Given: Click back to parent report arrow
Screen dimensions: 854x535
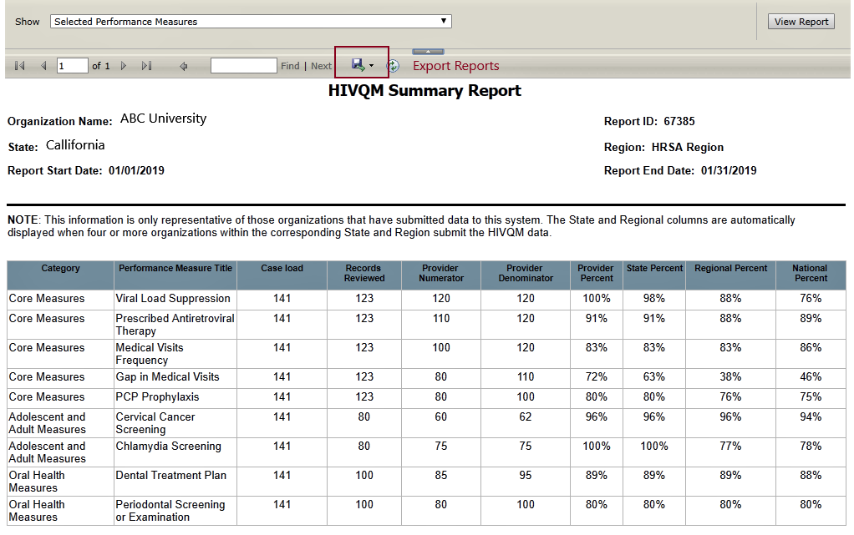Looking at the screenshot, I should click(x=184, y=66).
